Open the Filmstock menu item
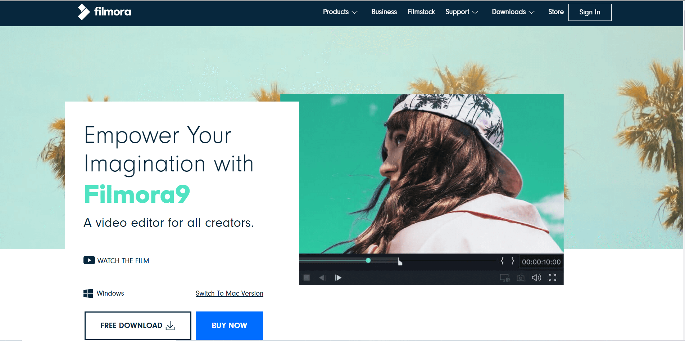This screenshot has width=685, height=341. 421,12
